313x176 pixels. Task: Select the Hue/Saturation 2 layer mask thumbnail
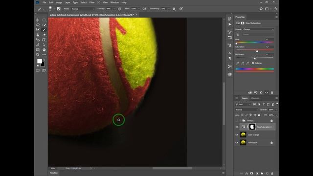click(252, 127)
